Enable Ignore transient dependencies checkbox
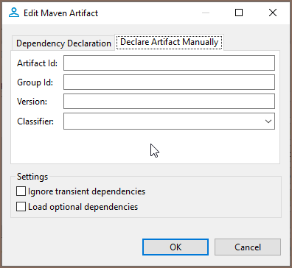Screen dimensions: 292x268 coord(21,191)
